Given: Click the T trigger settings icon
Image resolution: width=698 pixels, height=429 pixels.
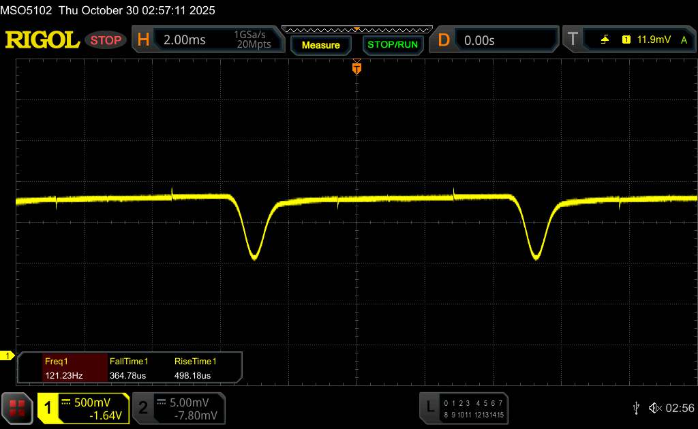Looking at the screenshot, I should pos(573,40).
